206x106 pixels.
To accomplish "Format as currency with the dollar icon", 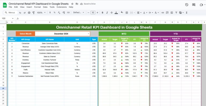I will coord(50,13).
